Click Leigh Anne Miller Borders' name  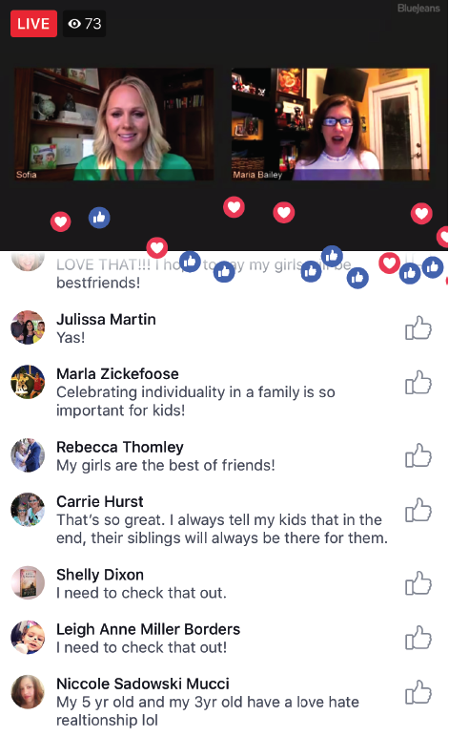tap(149, 629)
